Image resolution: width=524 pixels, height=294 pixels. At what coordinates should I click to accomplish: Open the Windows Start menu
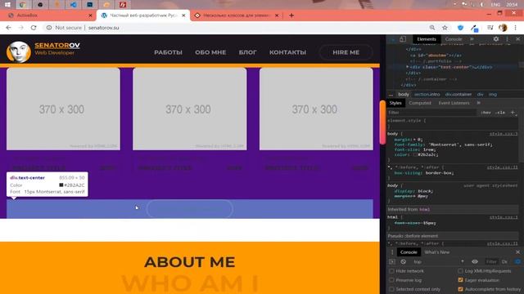7,5
